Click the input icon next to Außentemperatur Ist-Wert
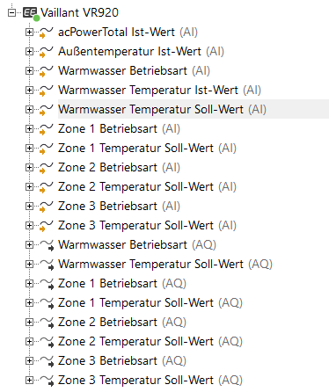The width and height of the screenshot is (329, 392). coord(46,52)
